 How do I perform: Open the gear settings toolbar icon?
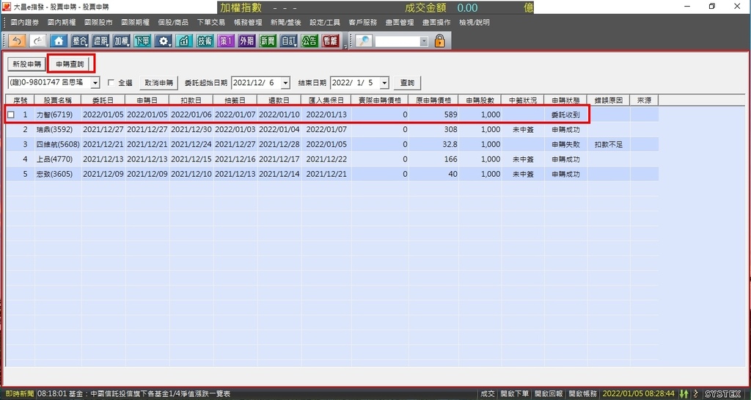click(x=164, y=41)
